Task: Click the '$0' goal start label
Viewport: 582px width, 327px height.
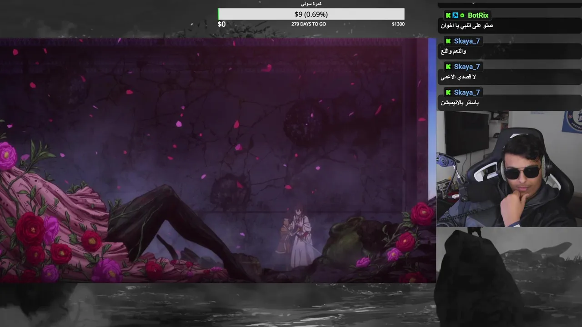Action: pos(221,24)
